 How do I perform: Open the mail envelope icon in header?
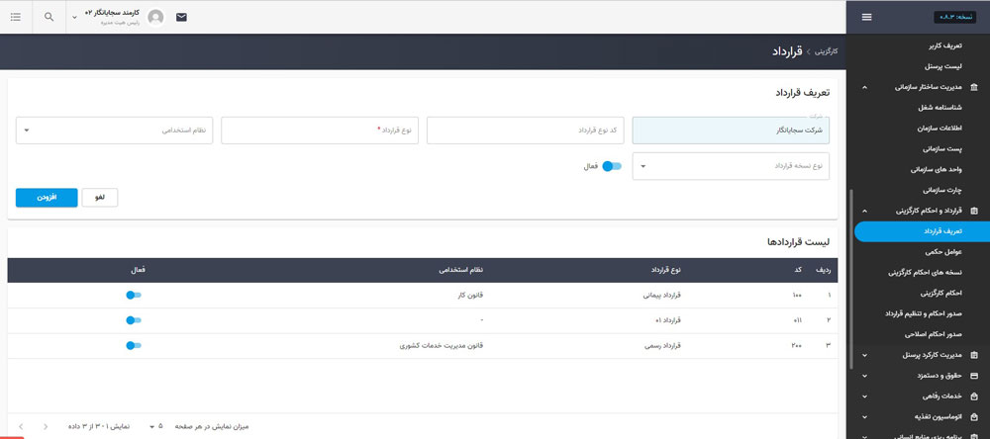tap(181, 17)
